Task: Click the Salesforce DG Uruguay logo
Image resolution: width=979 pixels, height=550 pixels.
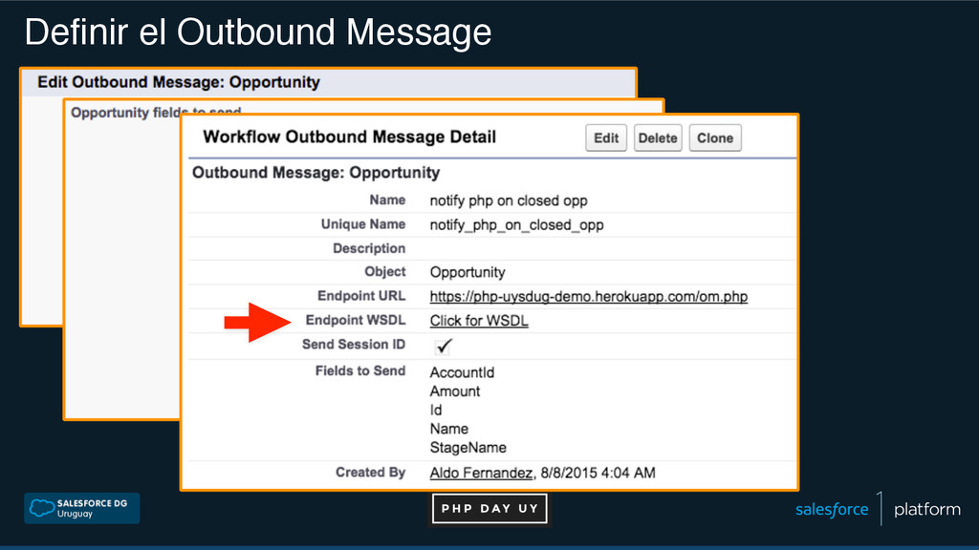Action: tap(82, 508)
